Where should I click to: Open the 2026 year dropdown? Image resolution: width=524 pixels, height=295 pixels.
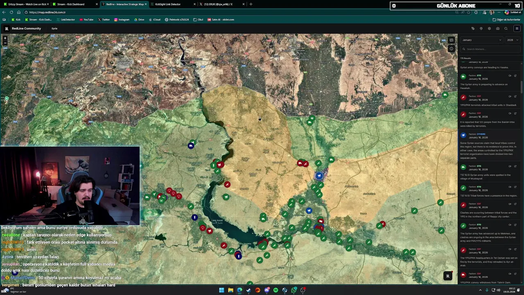[x=513, y=40]
